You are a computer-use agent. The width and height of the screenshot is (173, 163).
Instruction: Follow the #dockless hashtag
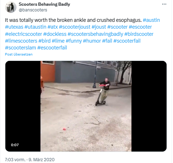point(55,34)
